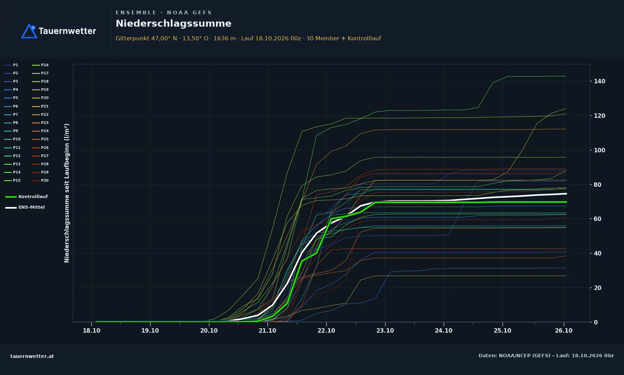The image size is (624, 375).
Task: Select legend entry P18
Action: pyautogui.click(x=40, y=82)
